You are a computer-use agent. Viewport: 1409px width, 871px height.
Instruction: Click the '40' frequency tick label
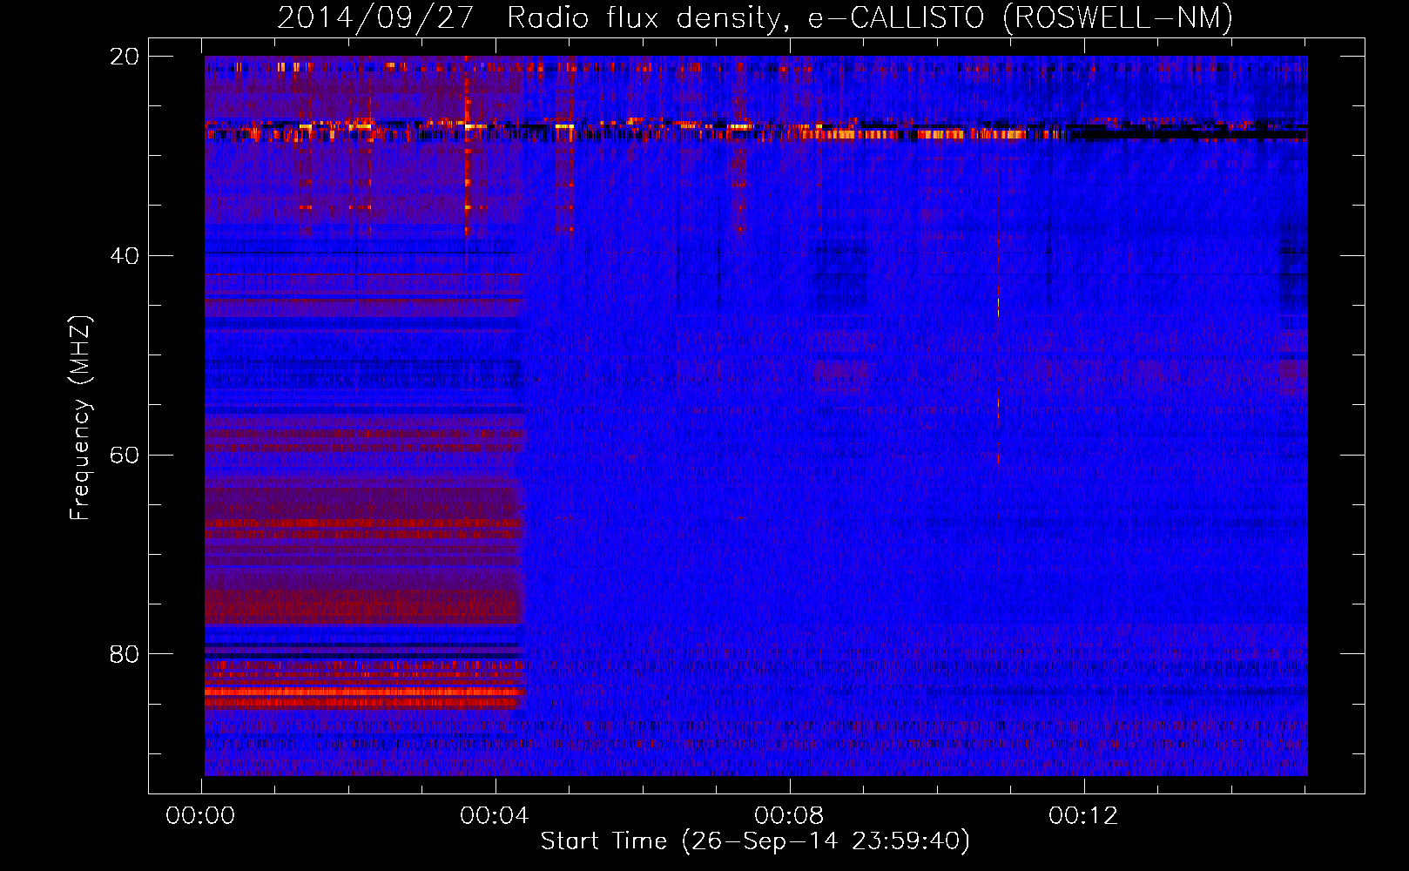[x=124, y=256]
